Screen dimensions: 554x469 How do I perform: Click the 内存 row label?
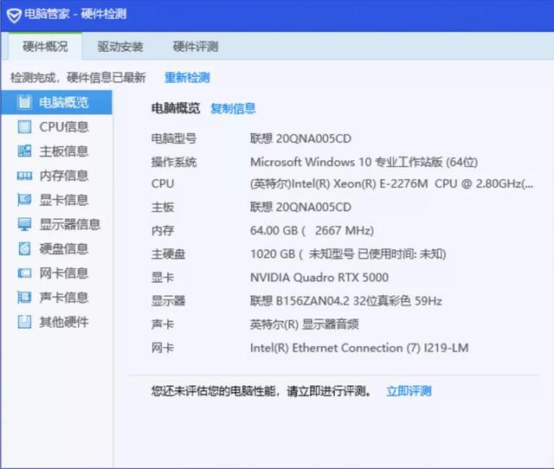click(163, 231)
